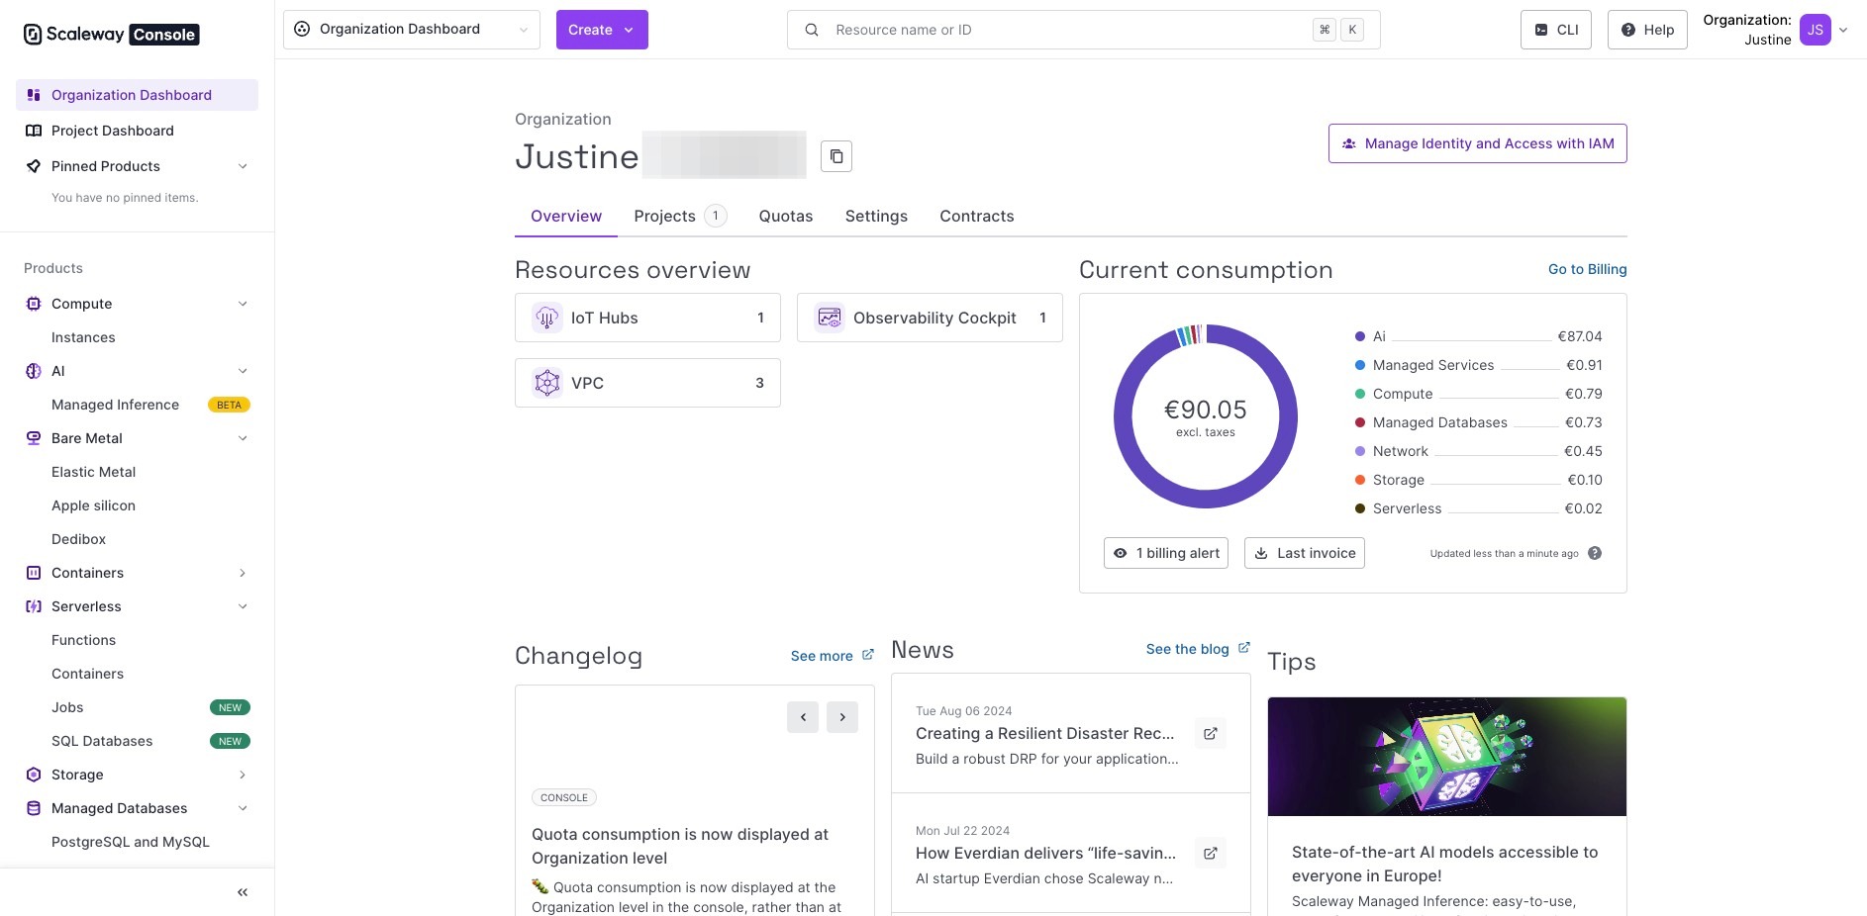The width and height of the screenshot is (1867, 916).
Task: Collapse the Bare Metal section chevron
Action: [x=243, y=438]
